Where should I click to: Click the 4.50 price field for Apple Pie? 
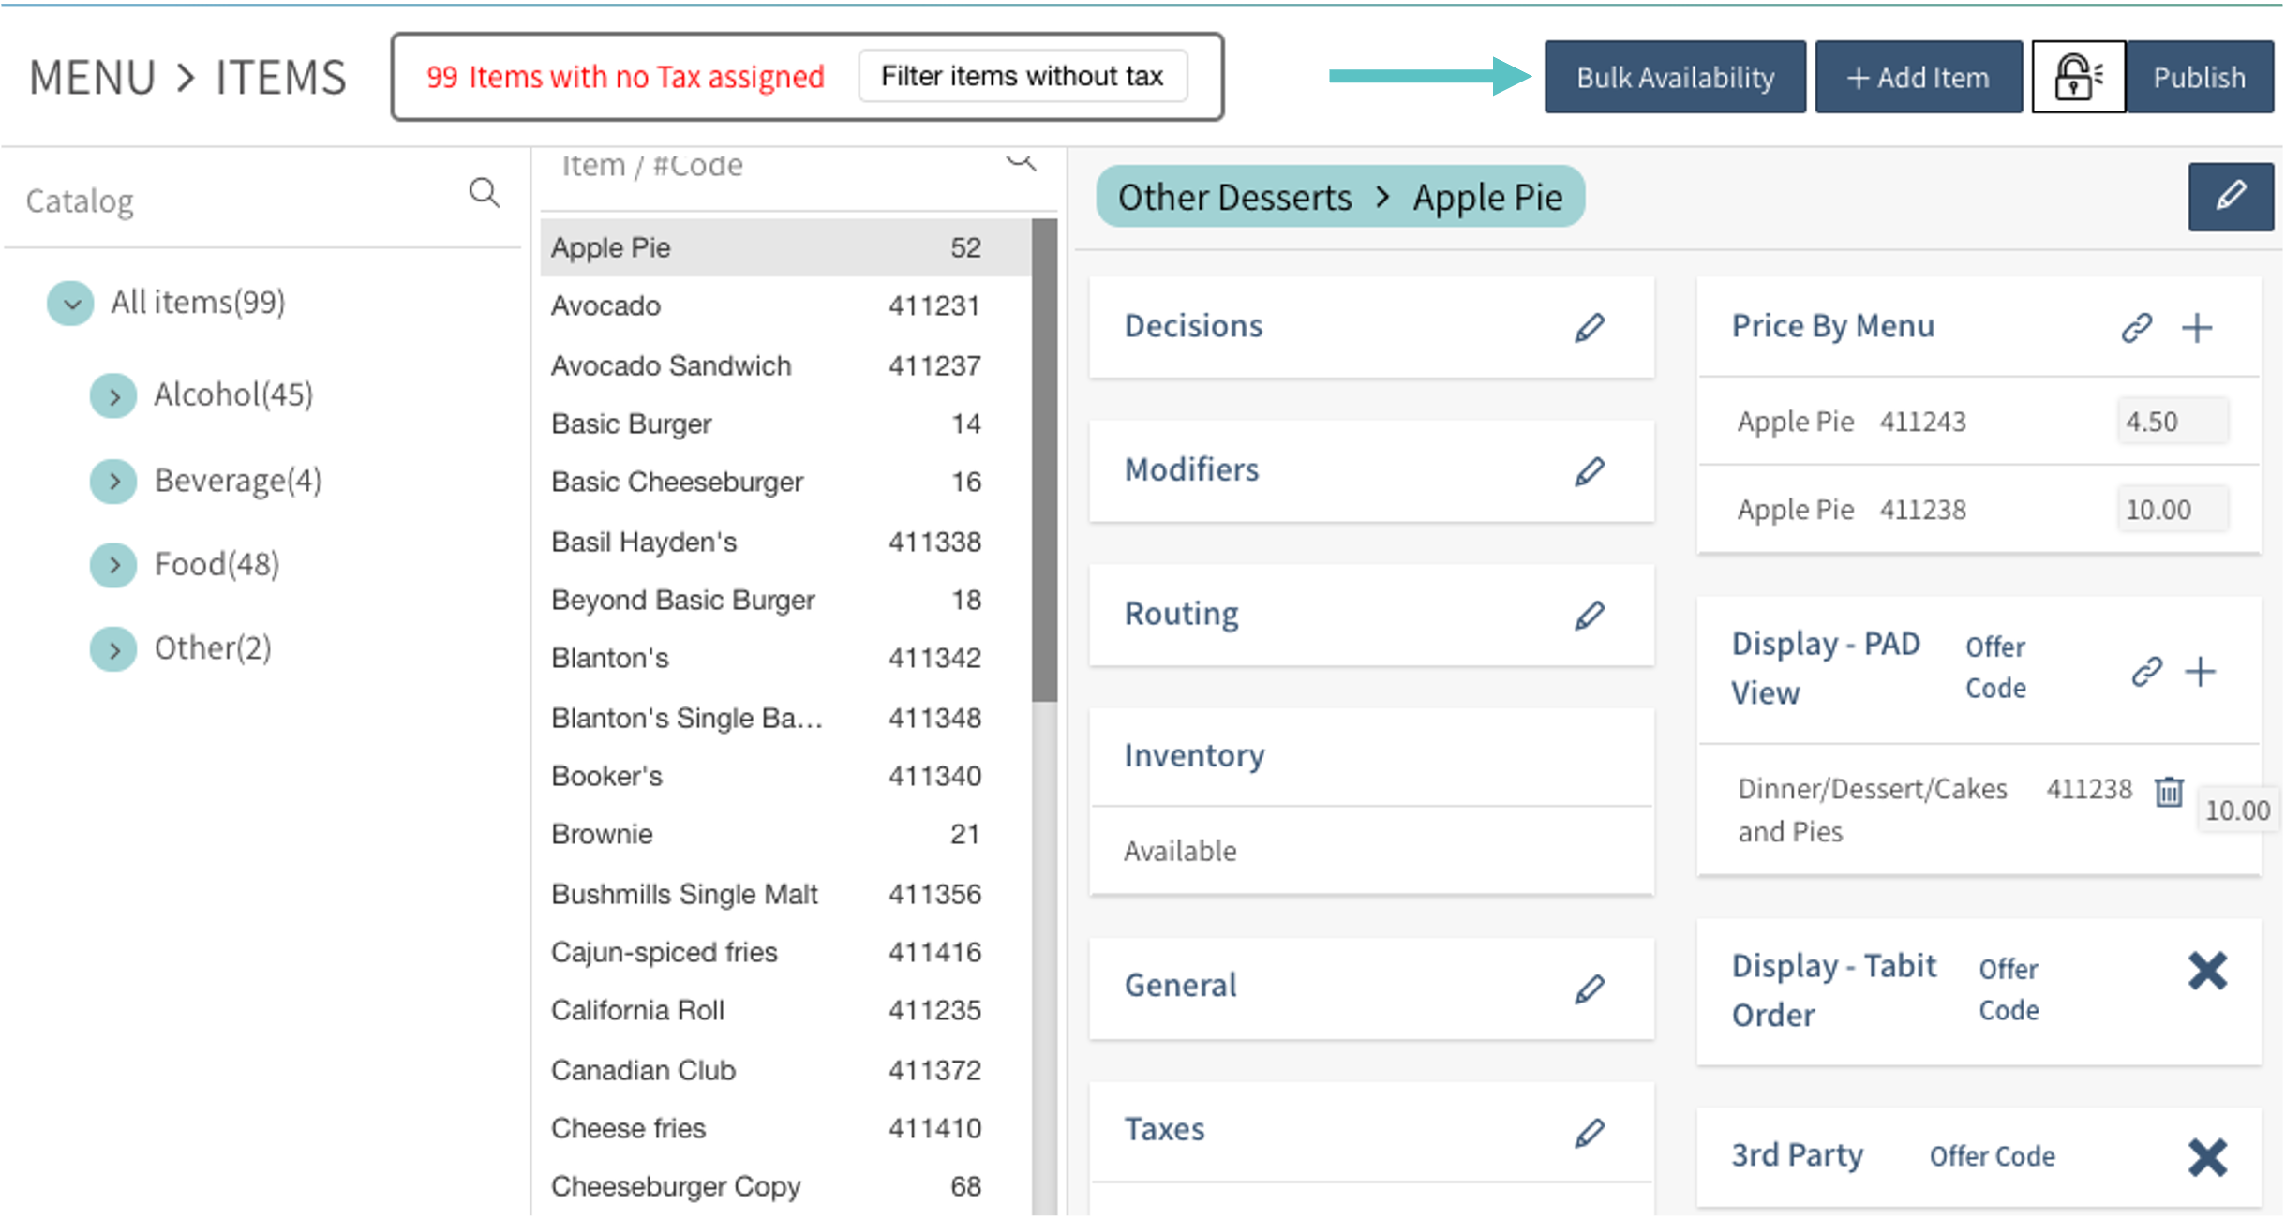[2171, 421]
